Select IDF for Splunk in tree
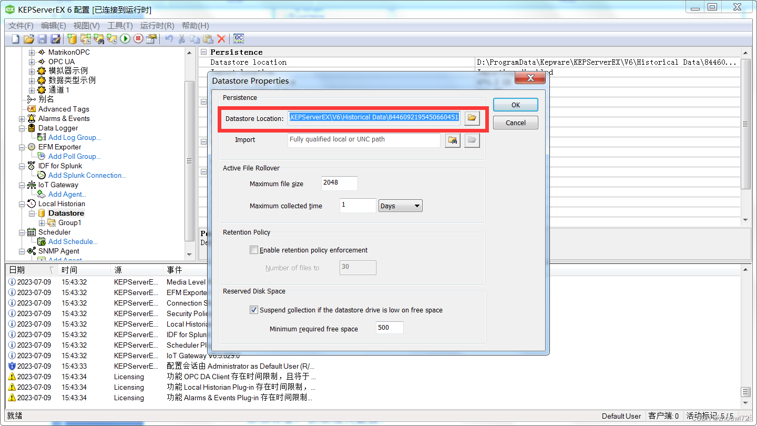Image resolution: width=757 pixels, height=426 pixels. tap(60, 166)
